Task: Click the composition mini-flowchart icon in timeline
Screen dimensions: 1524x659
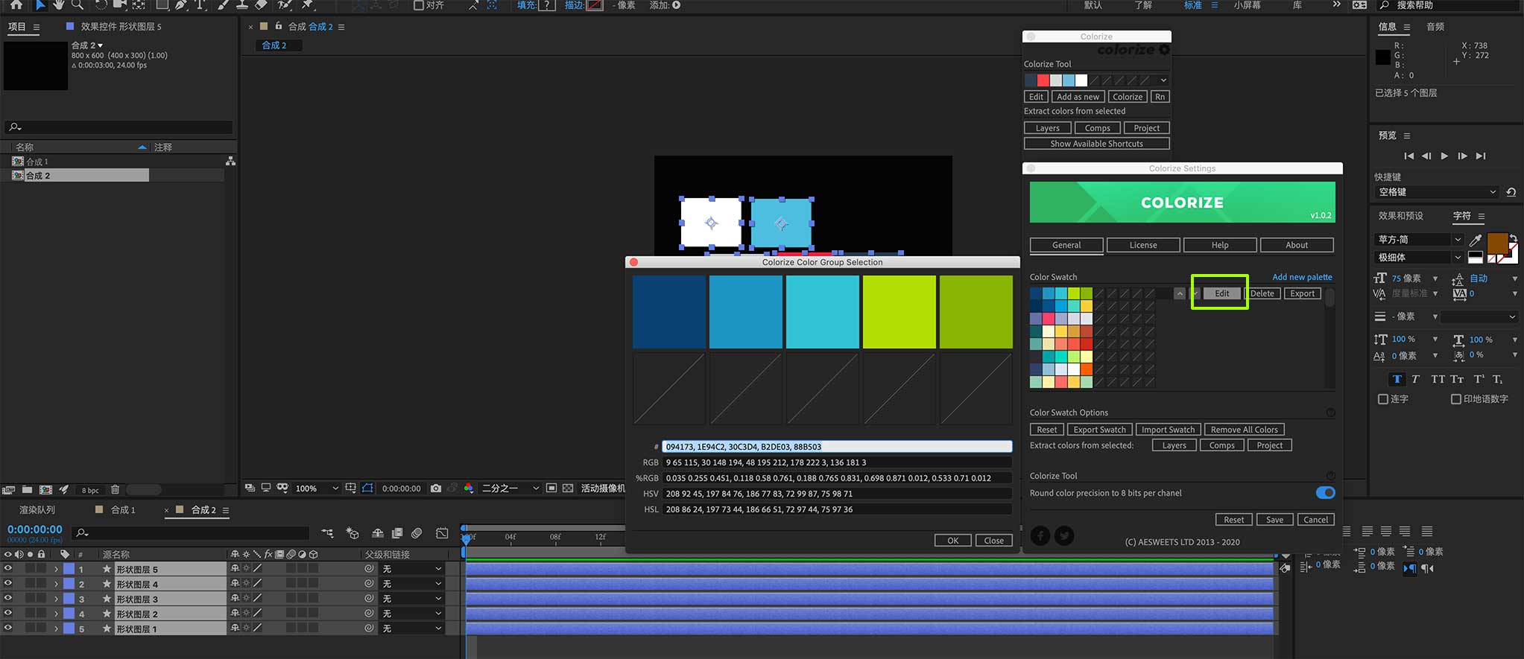Action: click(327, 533)
